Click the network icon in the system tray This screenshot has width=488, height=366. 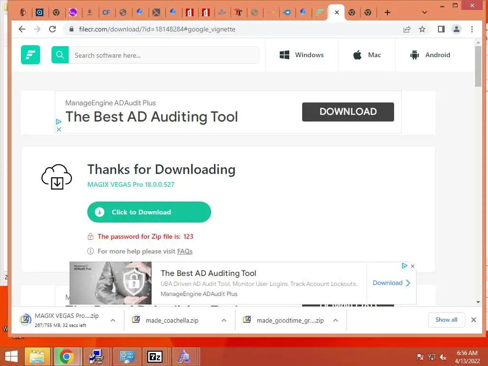(432, 357)
